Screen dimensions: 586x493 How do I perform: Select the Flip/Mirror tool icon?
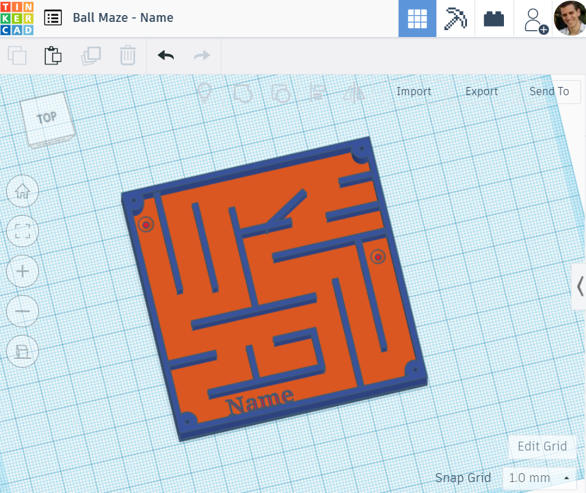click(354, 91)
